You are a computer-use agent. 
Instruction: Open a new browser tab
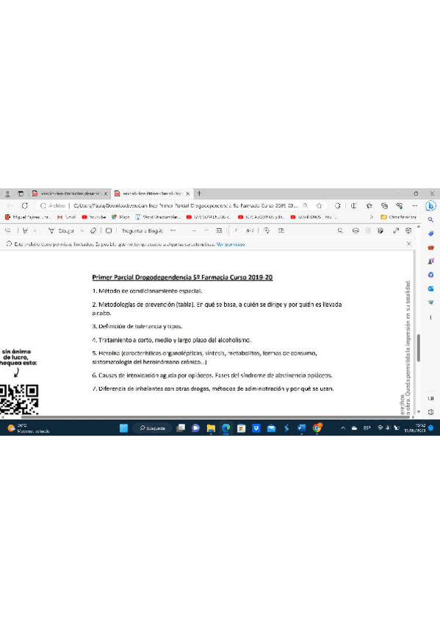click(x=199, y=194)
